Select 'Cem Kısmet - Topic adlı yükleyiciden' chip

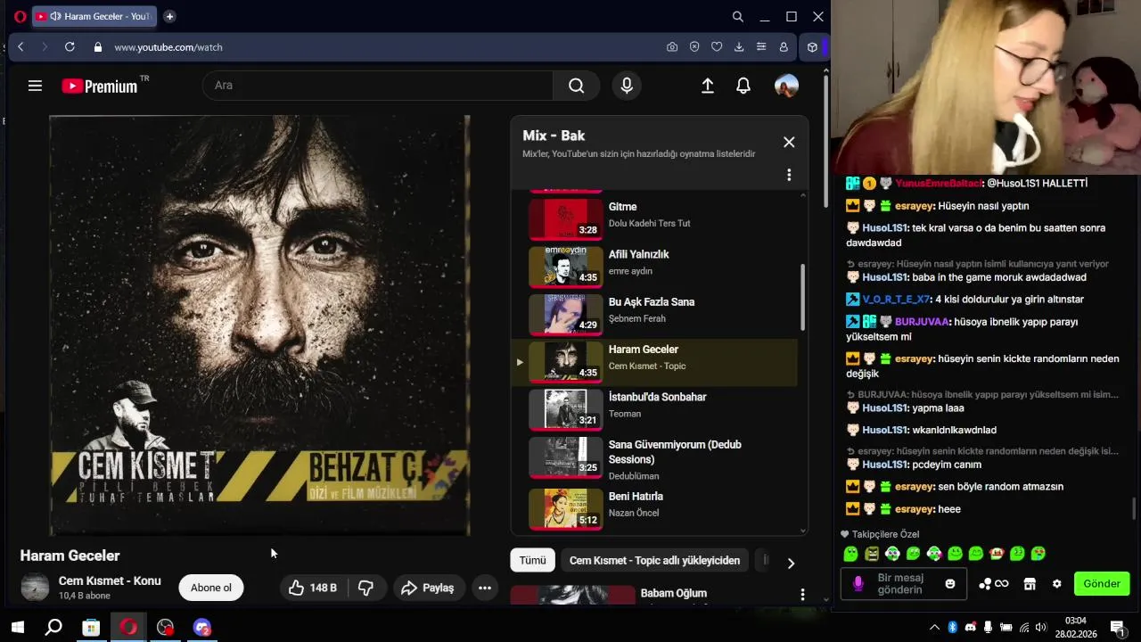[x=654, y=560]
